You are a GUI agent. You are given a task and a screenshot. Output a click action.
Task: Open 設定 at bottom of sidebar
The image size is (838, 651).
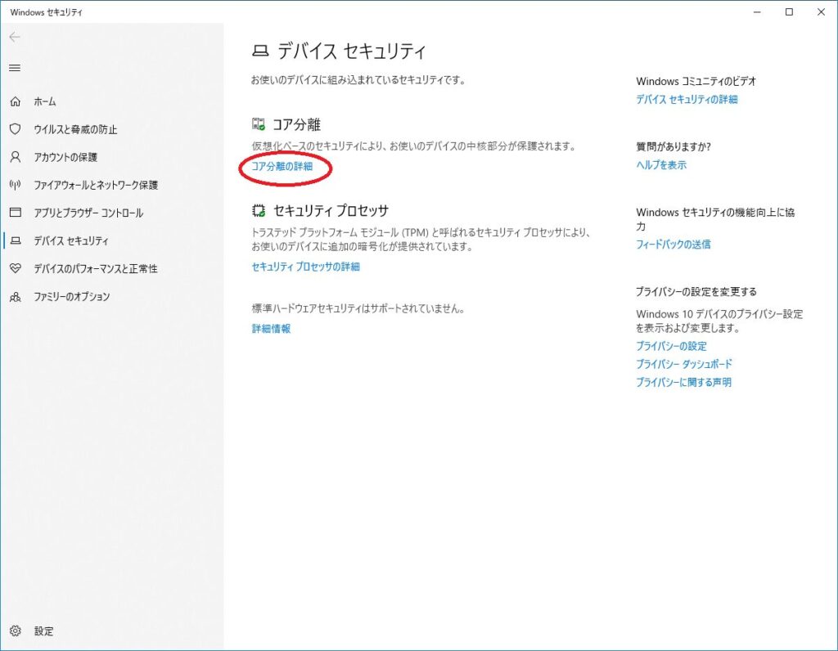tap(44, 631)
